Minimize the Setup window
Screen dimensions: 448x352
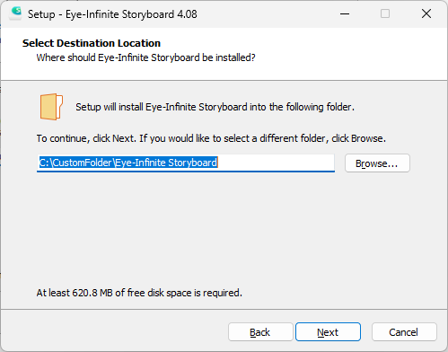(345, 13)
